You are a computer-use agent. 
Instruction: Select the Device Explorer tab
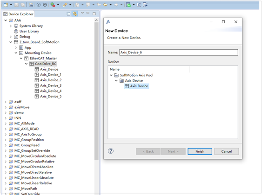point(19,14)
